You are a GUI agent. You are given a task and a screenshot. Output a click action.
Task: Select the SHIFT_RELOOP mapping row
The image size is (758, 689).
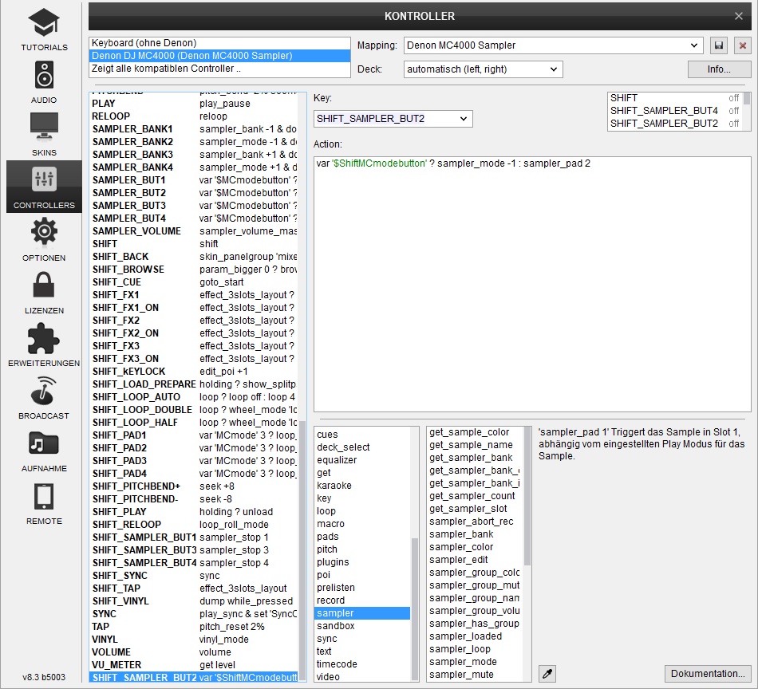pos(195,524)
